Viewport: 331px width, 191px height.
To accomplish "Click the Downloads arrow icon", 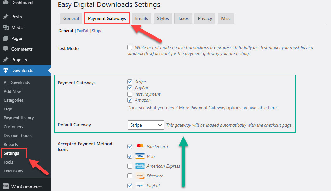I will pyautogui.click(x=6, y=70).
